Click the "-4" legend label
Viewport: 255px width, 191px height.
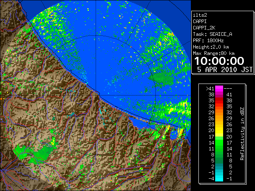pyautogui.click(x=212, y=179)
